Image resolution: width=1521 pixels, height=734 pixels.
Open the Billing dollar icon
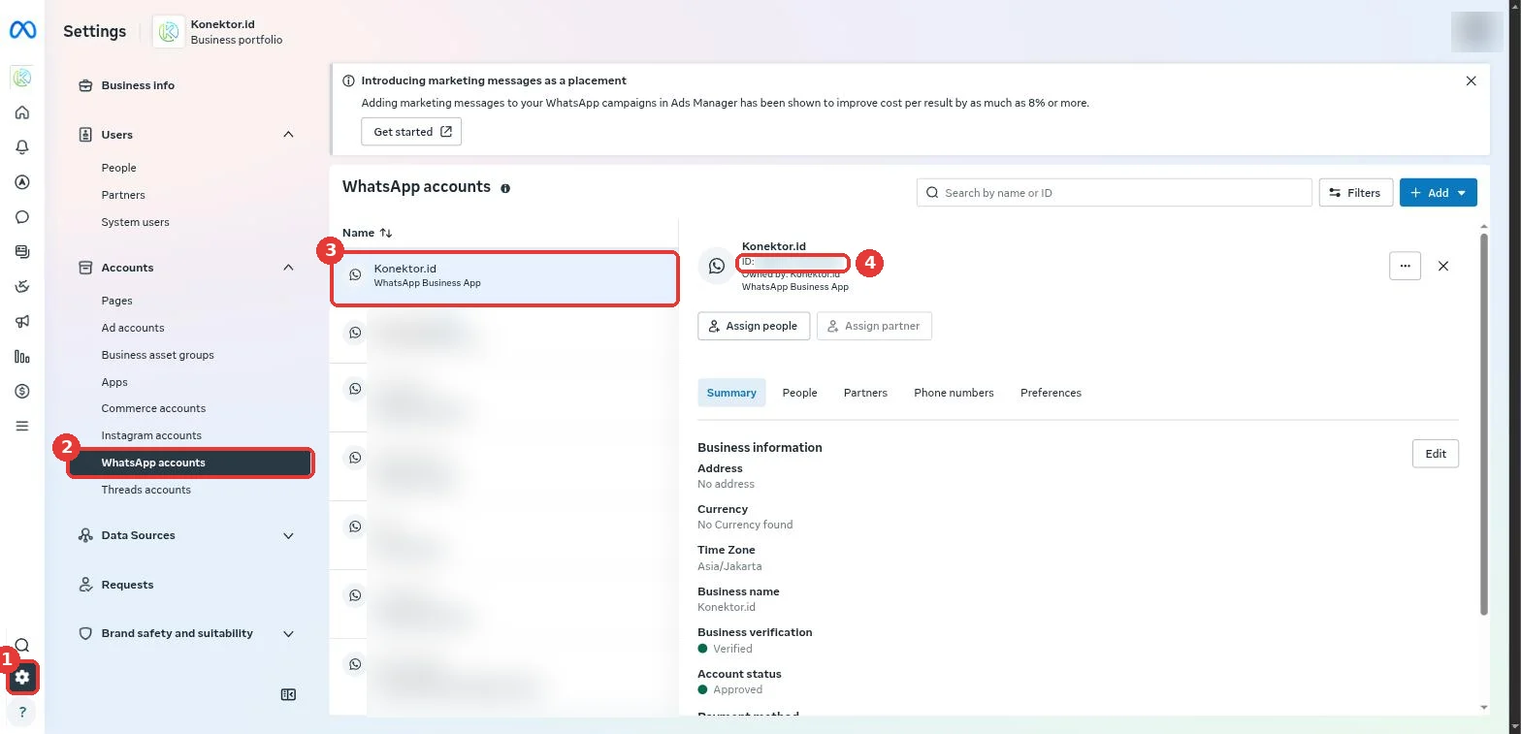click(x=22, y=391)
